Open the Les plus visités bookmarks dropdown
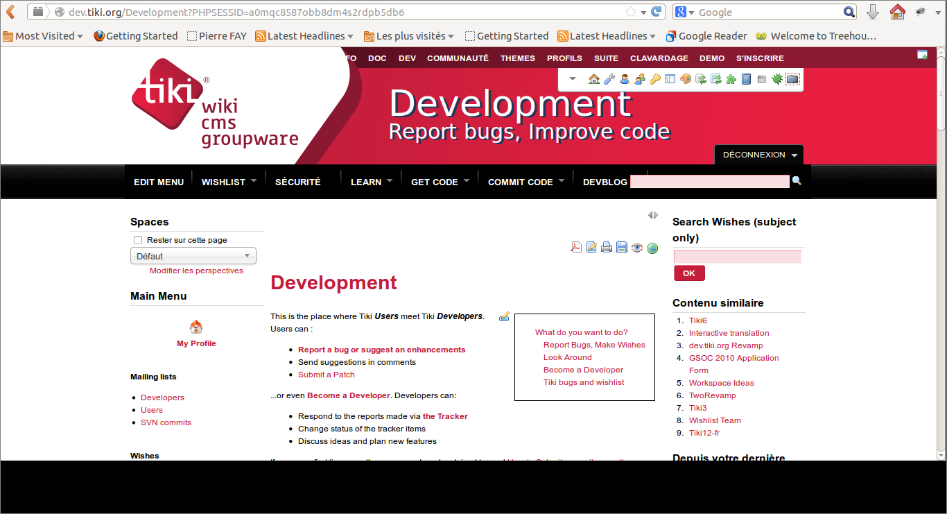The width and height of the screenshot is (947, 514). (409, 36)
